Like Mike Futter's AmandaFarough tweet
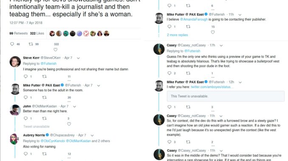The height and width of the screenshot is (161, 288). 213,32
